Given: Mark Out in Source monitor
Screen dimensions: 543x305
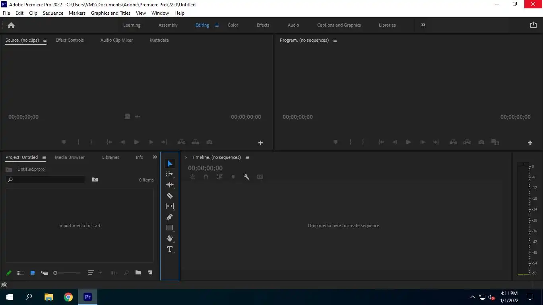Looking at the screenshot, I should pyautogui.click(x=91, y=142).
